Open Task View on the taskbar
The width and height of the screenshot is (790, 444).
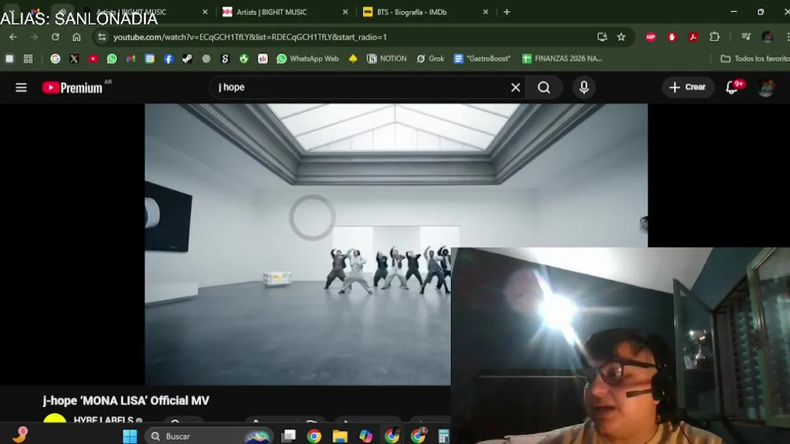[x=288, y=436]
